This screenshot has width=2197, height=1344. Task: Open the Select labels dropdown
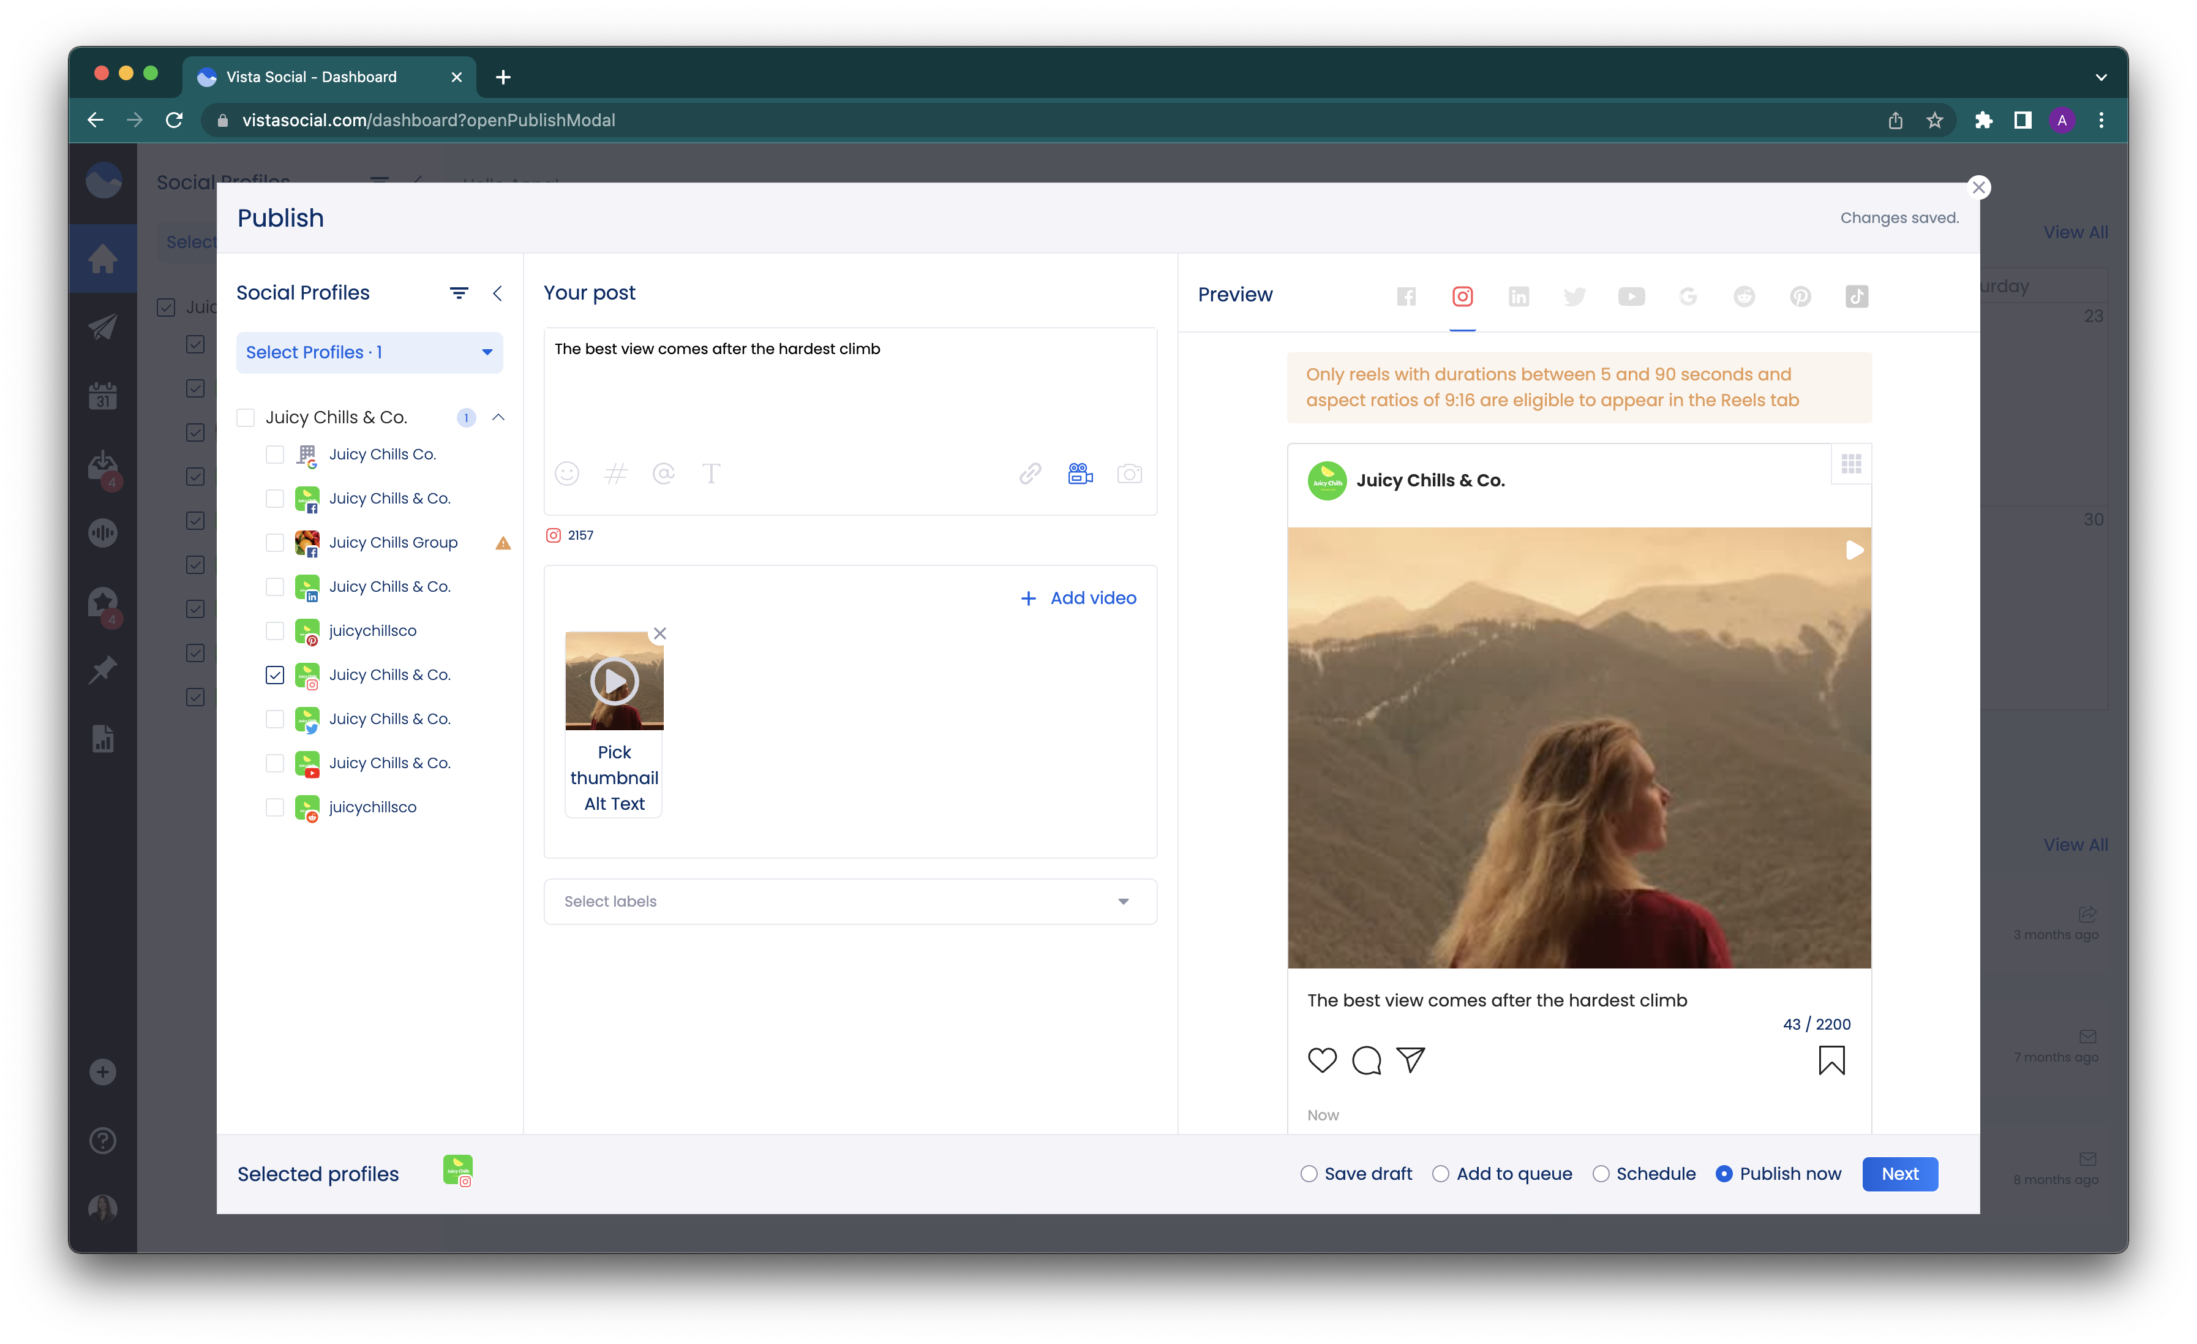tap(850, 902)
